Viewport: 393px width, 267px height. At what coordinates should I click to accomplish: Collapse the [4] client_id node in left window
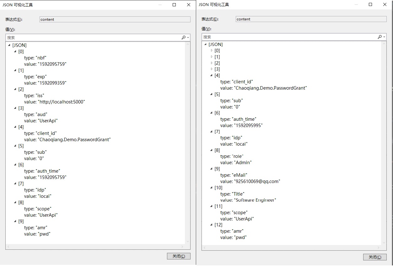click(x=15, y=127)
